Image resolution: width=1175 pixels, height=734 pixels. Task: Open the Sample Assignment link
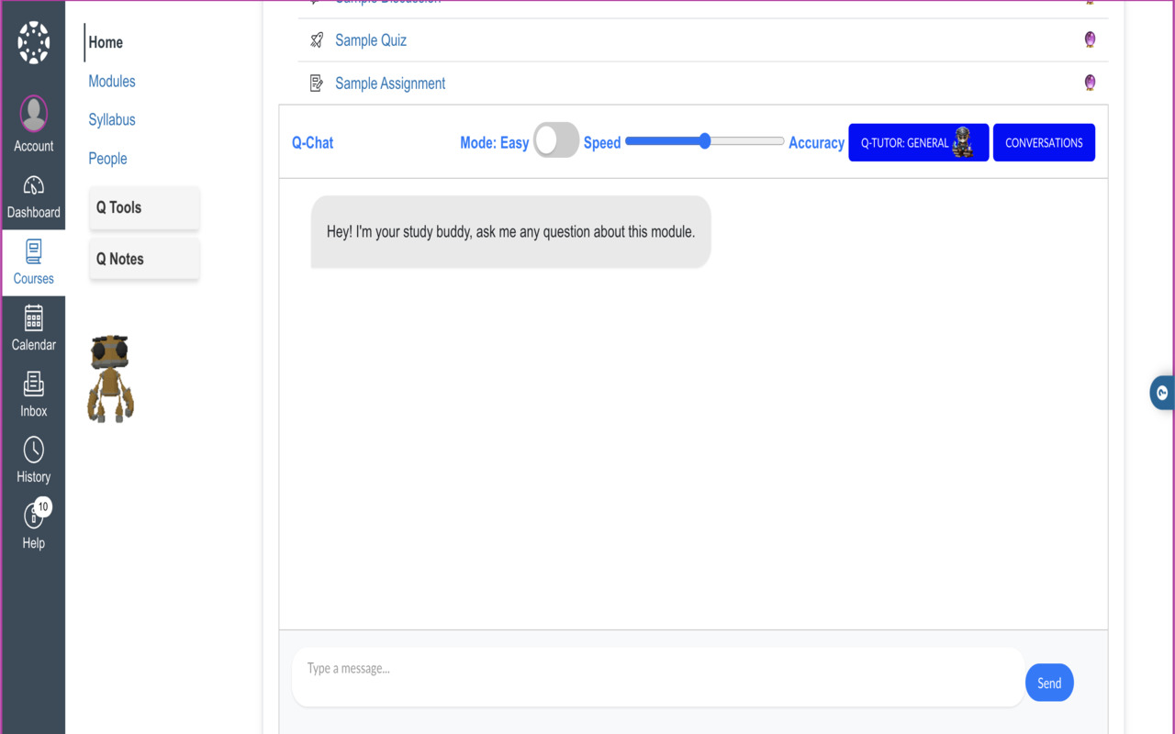coord(390,83)
